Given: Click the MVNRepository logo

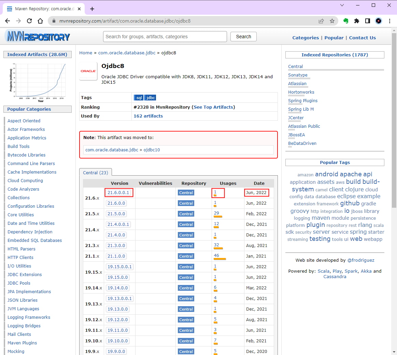Looking at the screenshot, I should [38, 37].
